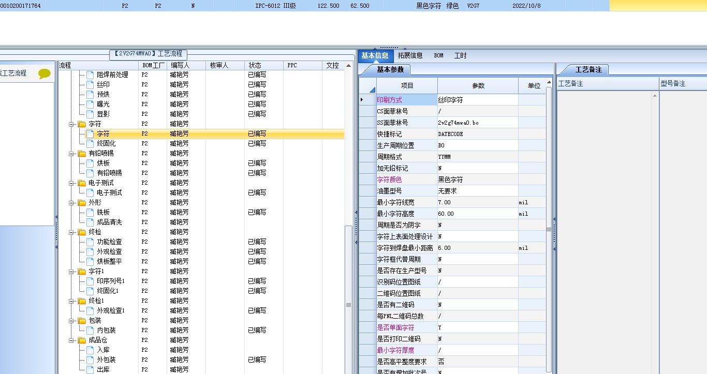Click the document icon beside 烘板
The width and height of the screenshot is (707, 374).
pos(91,163)
